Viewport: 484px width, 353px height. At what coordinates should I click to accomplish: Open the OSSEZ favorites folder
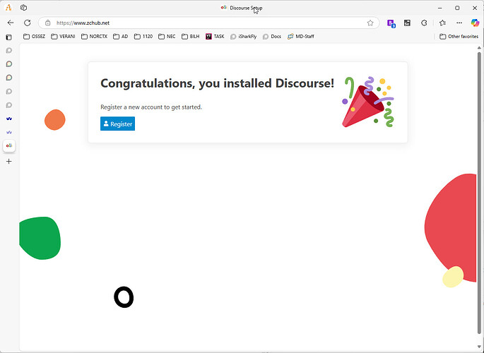34,37
